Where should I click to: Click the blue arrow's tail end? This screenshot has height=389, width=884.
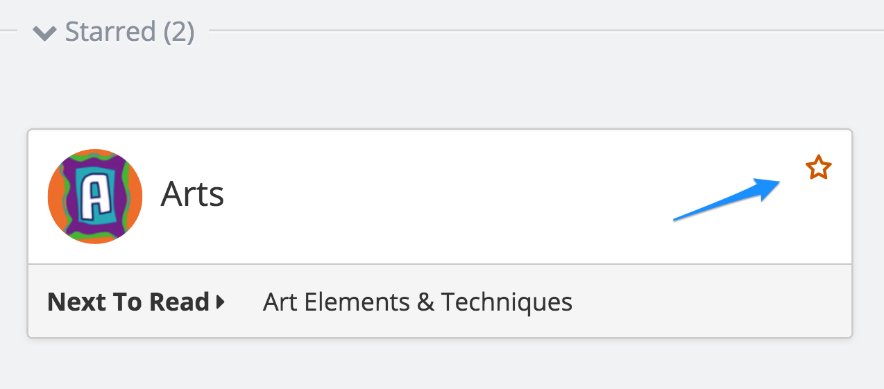[x=677, y=219]
